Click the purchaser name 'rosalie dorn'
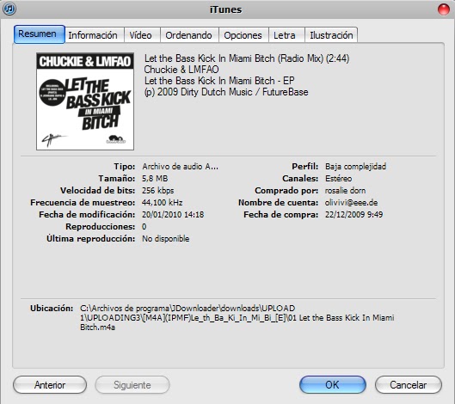 point(345,191)
